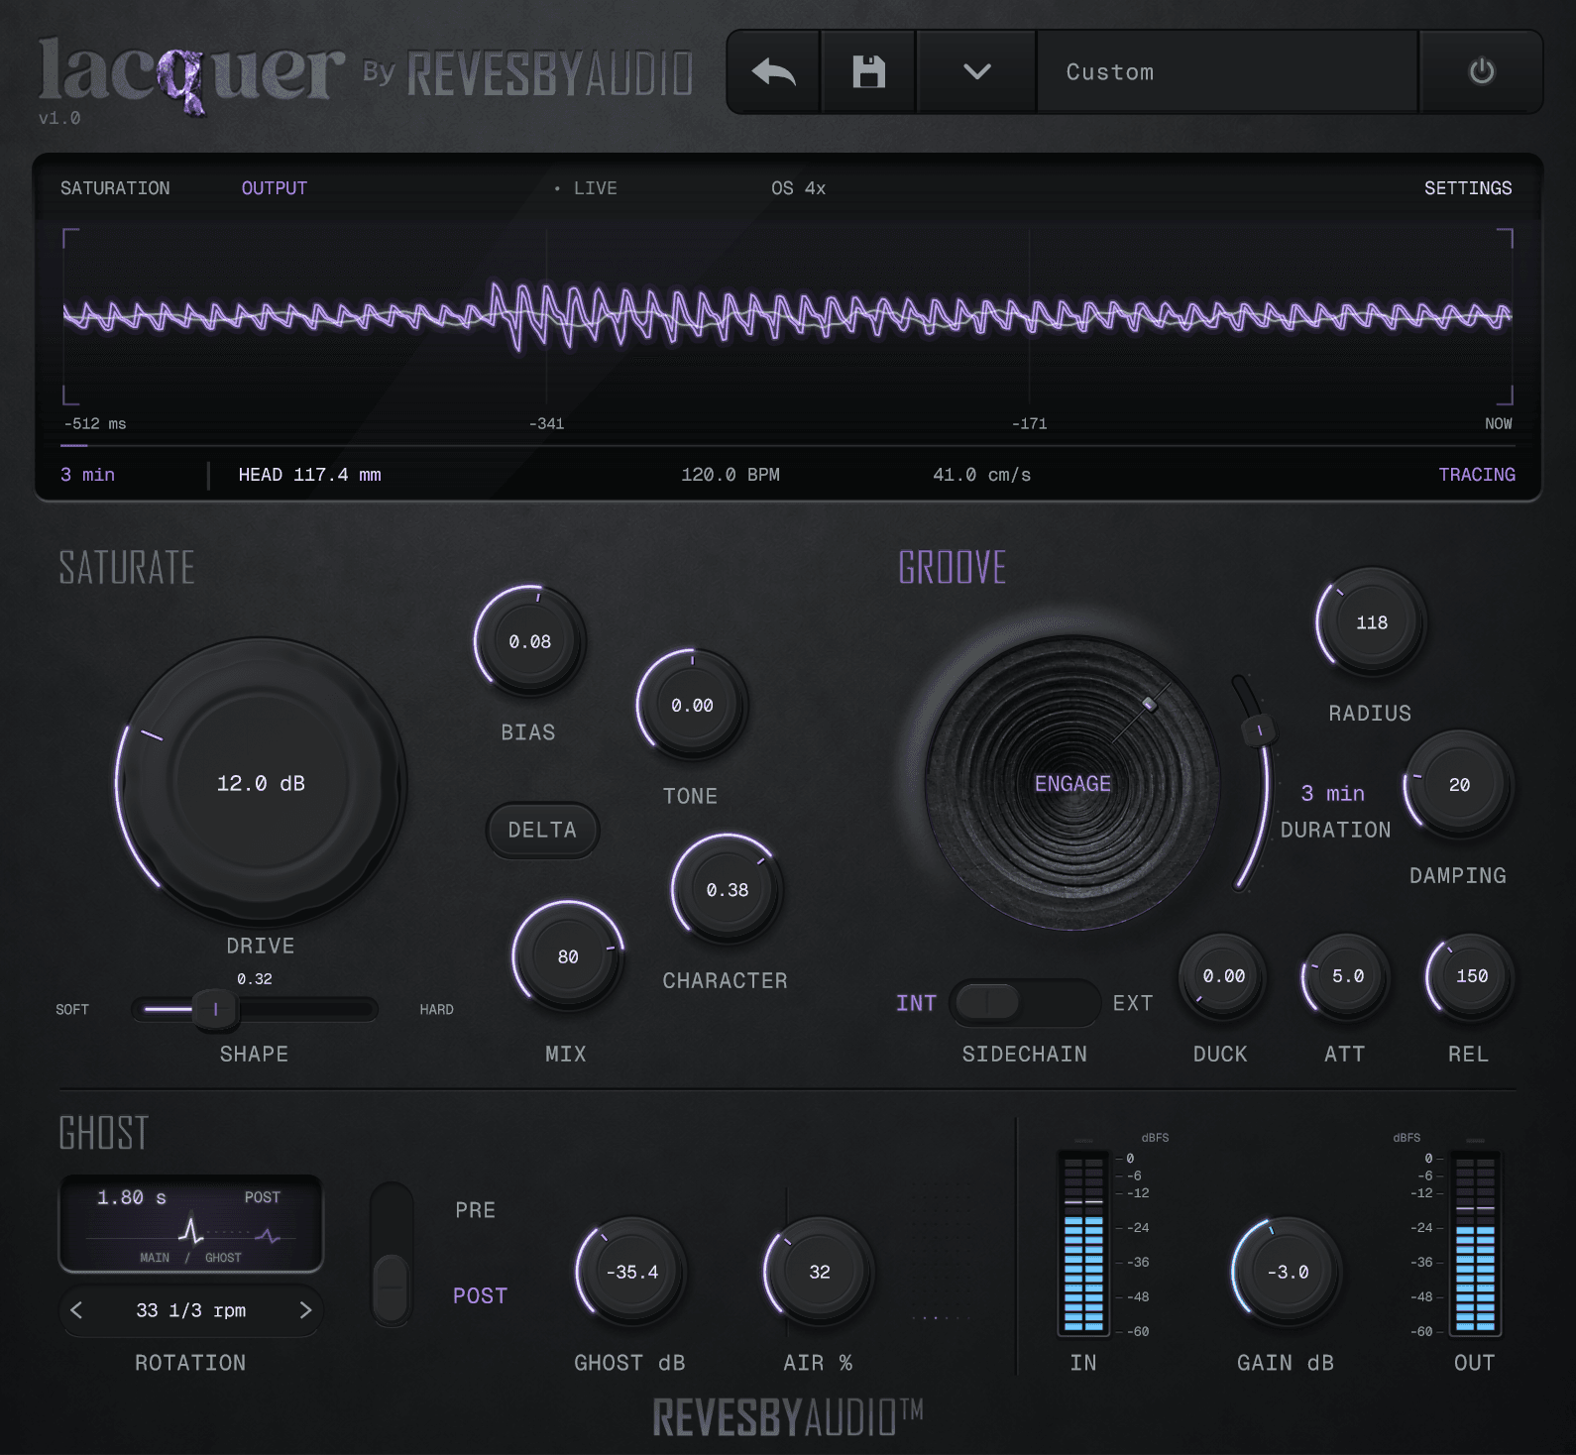Click the BIAS knob
This screenshot has height=1455, width=1576.
click(530, 641)
